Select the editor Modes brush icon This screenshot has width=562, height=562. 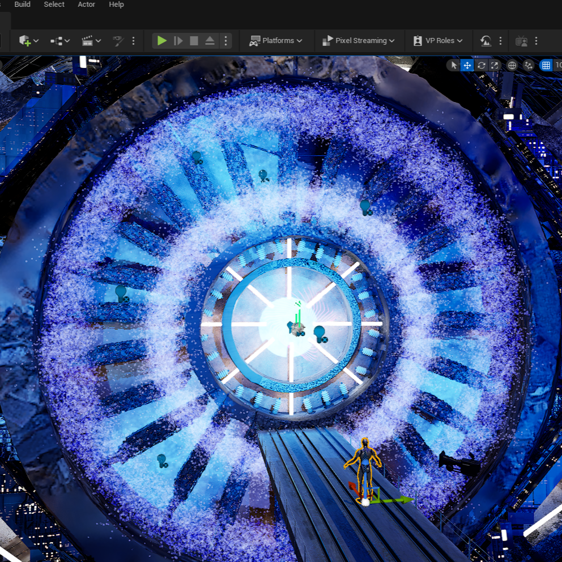click(117, 40)
